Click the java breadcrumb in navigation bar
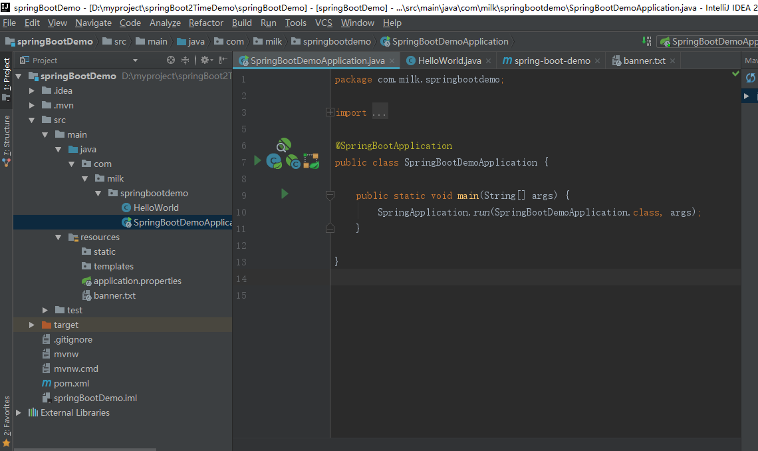This screenshot has width=758, height=451. tap(191, 41)
